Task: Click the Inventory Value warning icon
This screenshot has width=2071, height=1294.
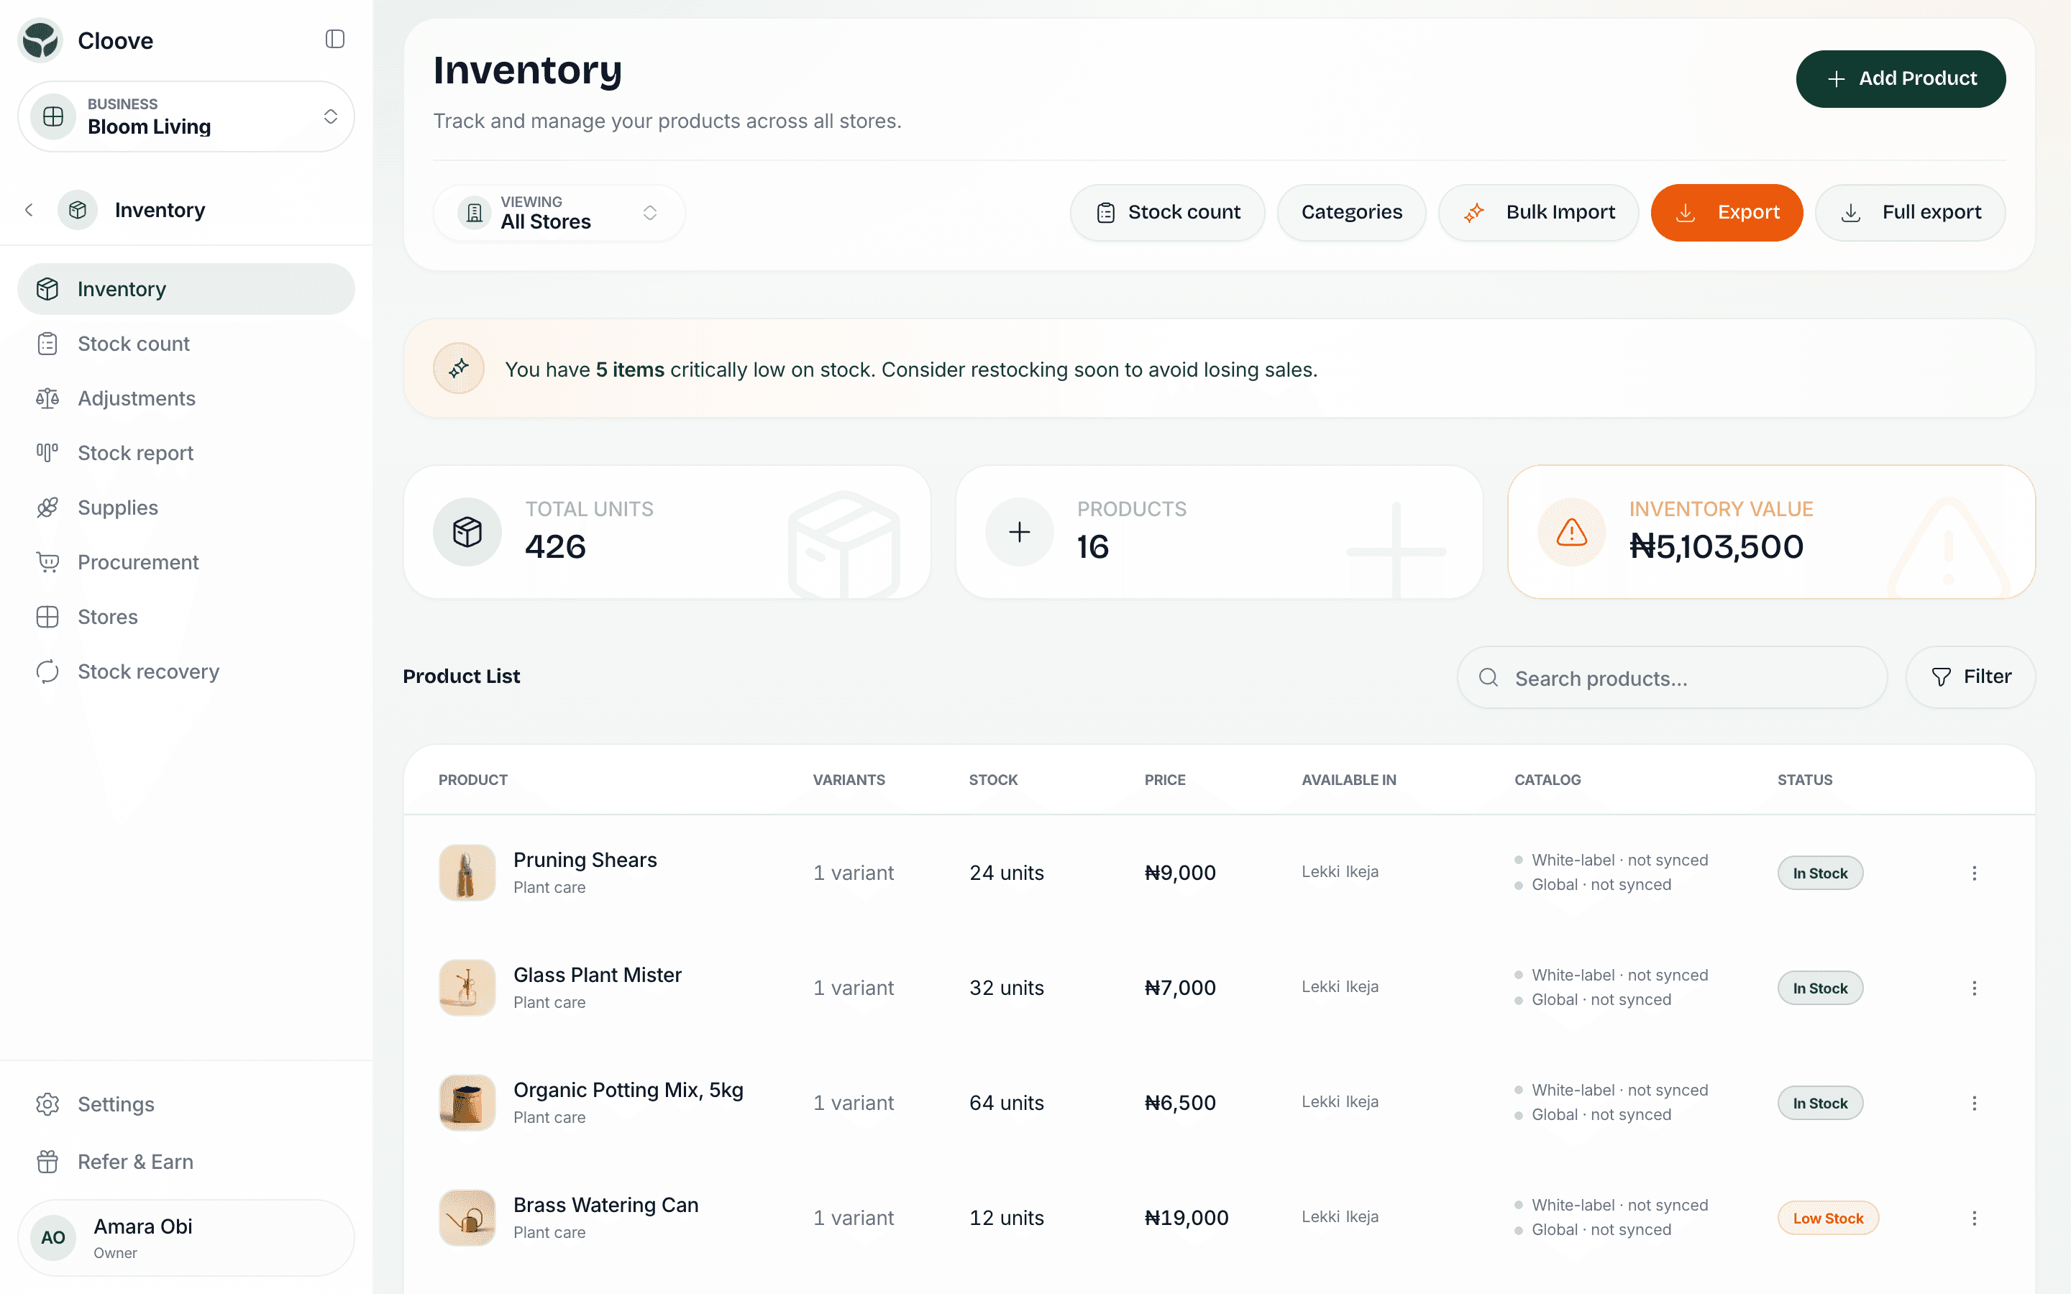Action: point(1571,531)
